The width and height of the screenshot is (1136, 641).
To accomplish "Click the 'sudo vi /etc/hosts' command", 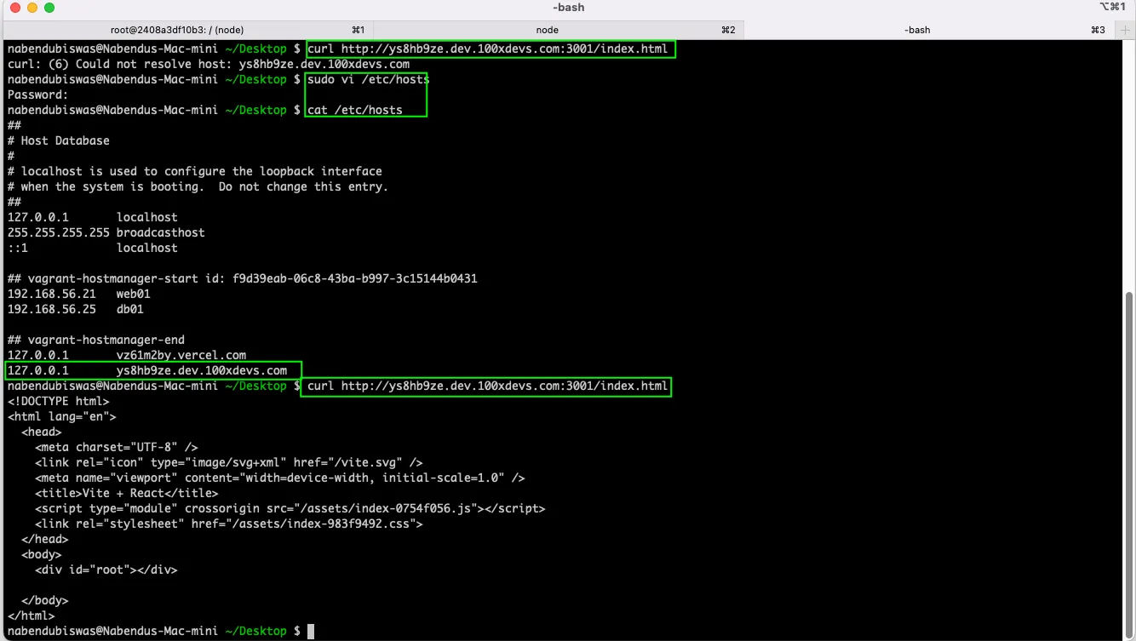I will [x=368, y=79].
